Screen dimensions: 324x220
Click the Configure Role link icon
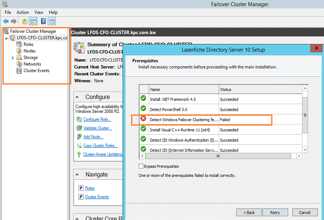point(79,119)
